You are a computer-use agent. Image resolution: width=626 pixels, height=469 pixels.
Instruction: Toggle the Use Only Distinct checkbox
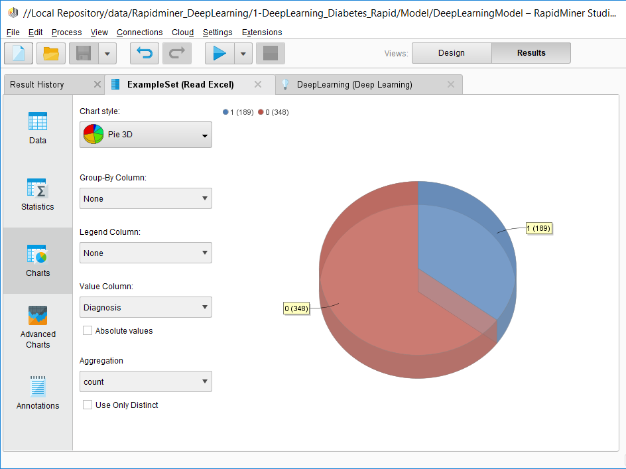88,405
